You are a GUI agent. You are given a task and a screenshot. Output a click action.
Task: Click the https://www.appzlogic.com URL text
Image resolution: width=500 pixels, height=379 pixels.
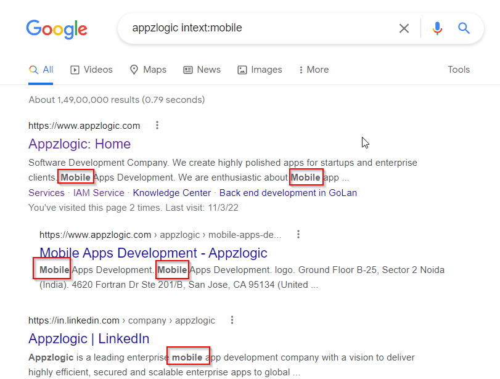(84, 126)
